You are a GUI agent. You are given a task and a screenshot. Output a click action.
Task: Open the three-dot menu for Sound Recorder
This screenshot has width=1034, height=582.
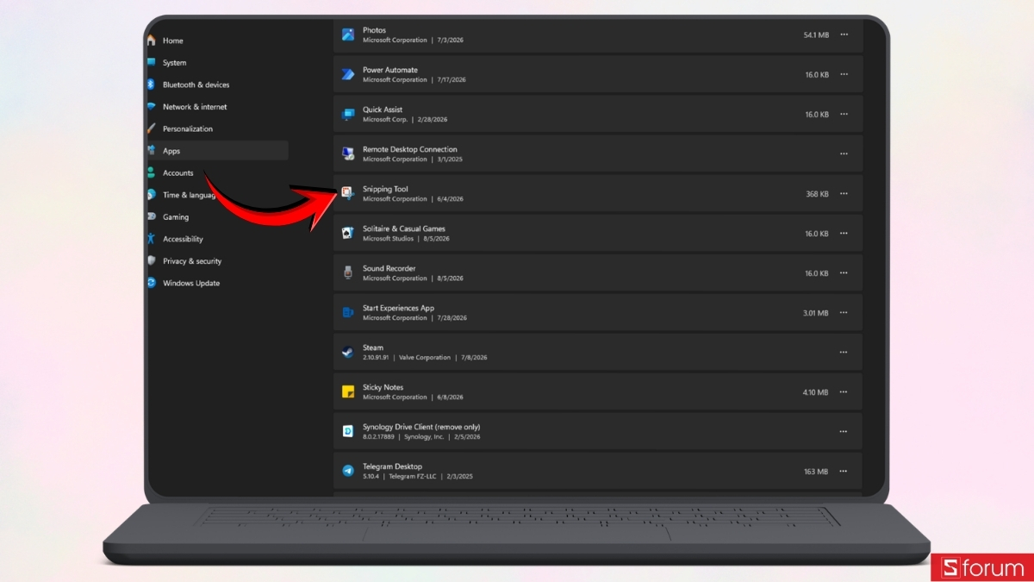(x=844, y=273)
